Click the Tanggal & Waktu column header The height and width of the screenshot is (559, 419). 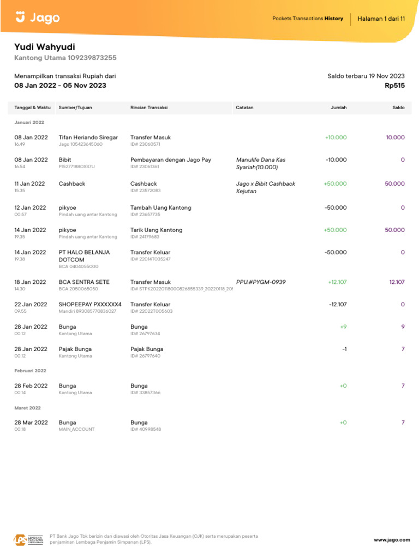click(32, 108)
